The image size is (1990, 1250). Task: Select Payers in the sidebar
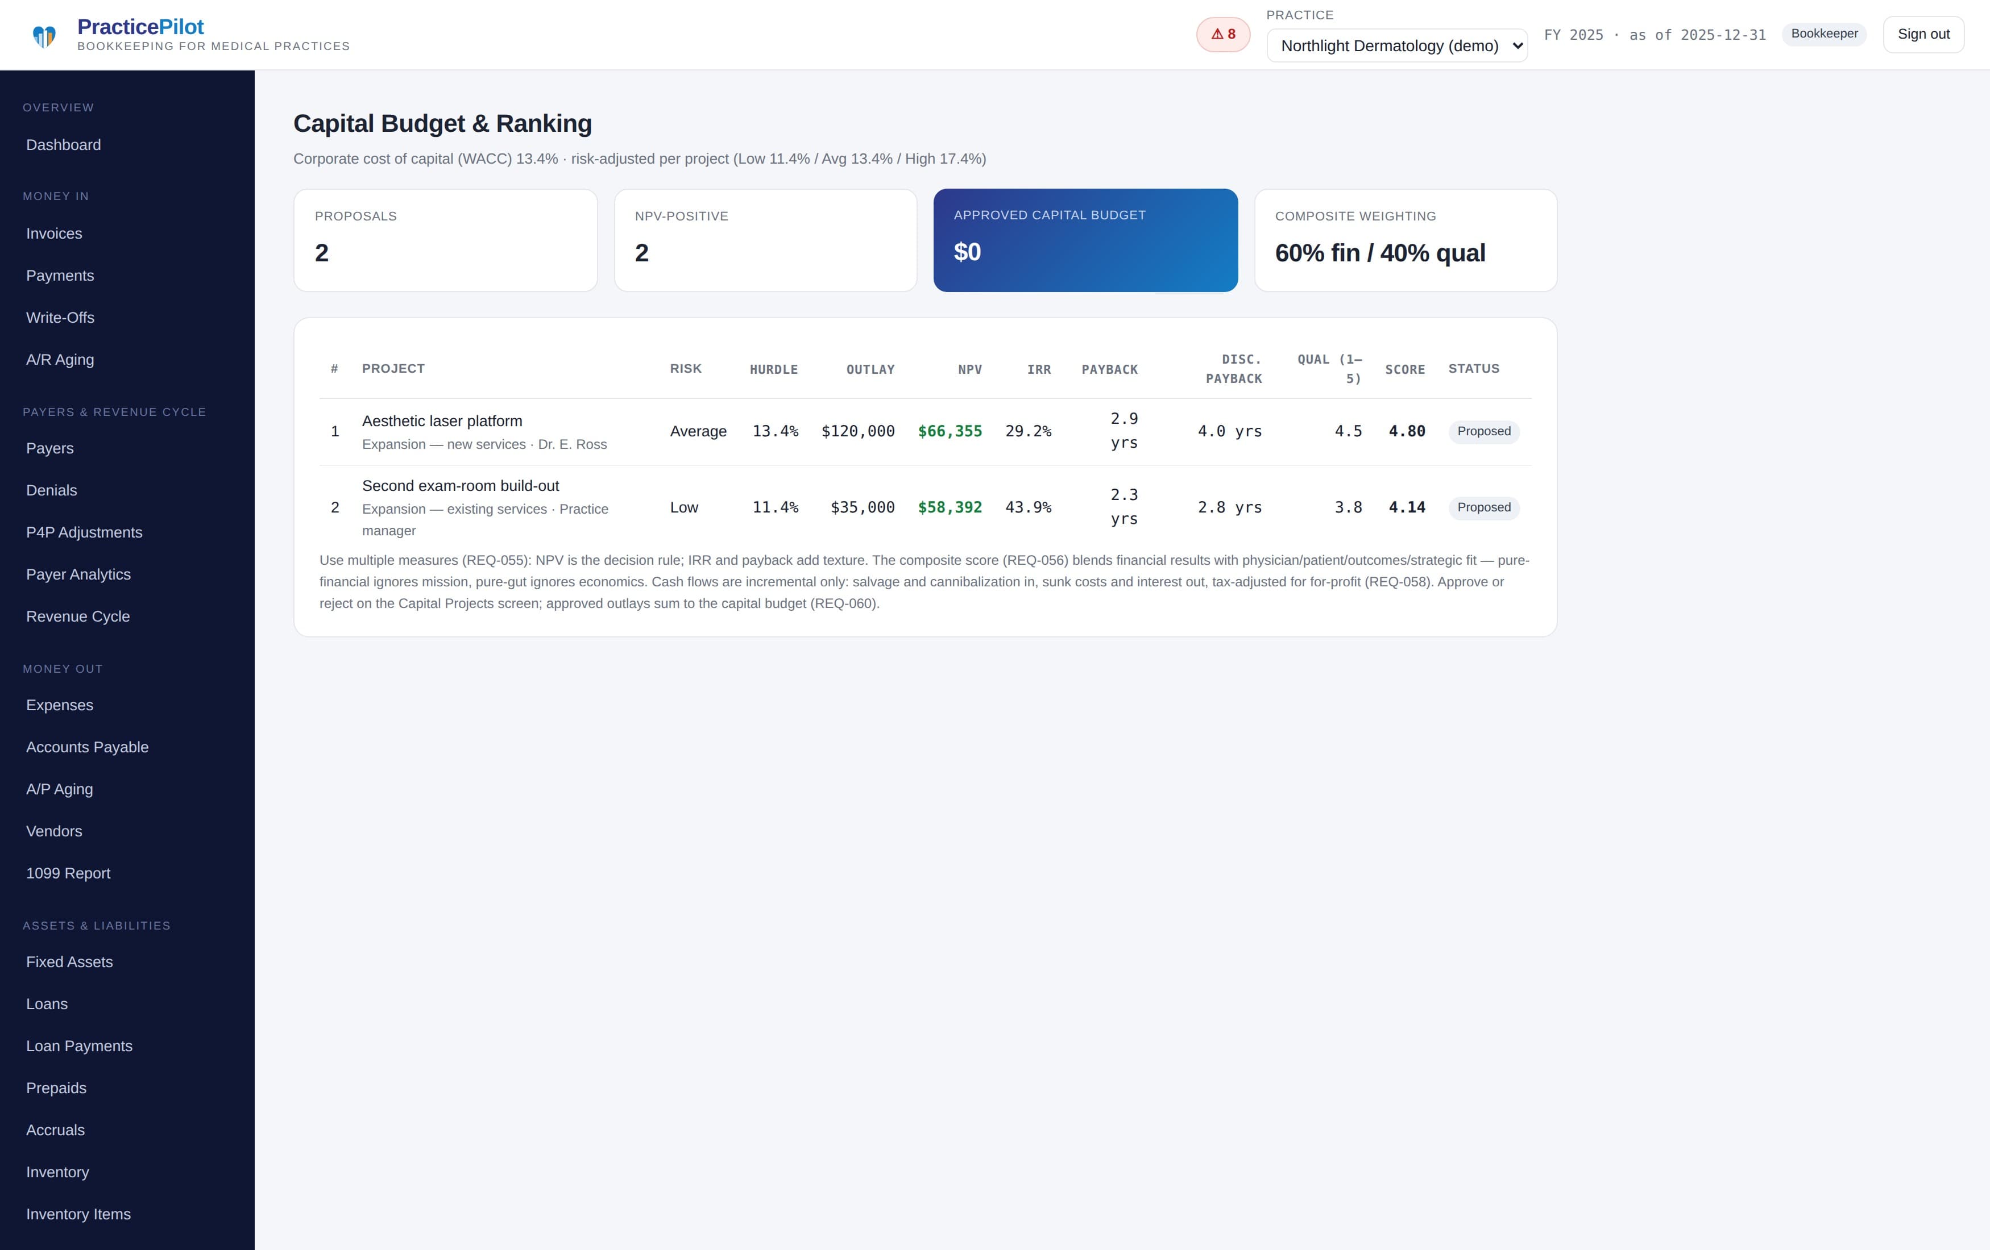[51, 448]
